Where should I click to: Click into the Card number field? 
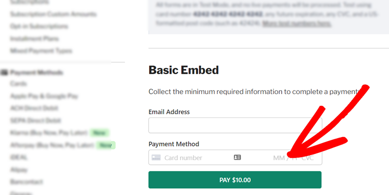pyautogui.click(x=184, y=158)
